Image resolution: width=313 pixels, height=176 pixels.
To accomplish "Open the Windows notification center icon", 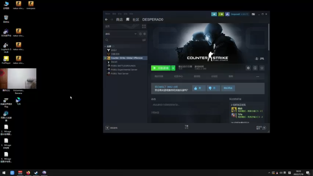I will coord(308,173).
